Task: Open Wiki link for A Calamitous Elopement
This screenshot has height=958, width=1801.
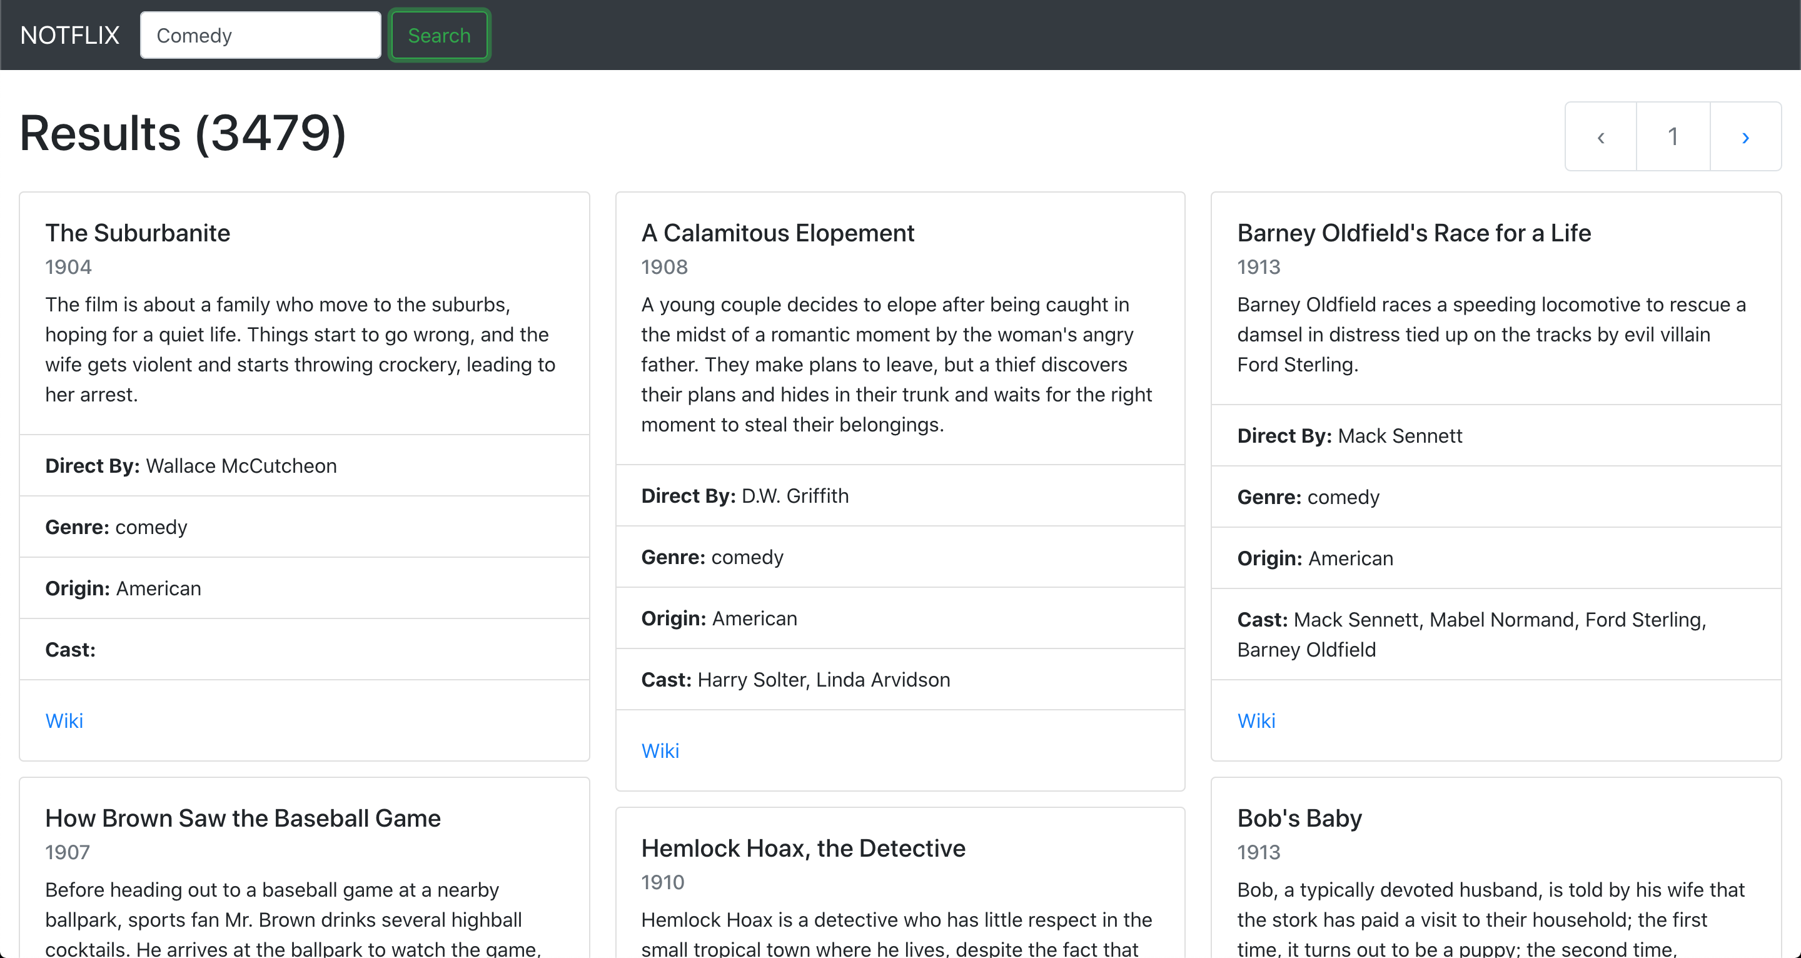Action: tap(660, 751)
